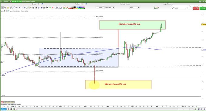The height and width of the screenshot is (111, 206).
Task: Open the Einheiten units dropdown
Action: pyautogui.click(x=109, y=8)
